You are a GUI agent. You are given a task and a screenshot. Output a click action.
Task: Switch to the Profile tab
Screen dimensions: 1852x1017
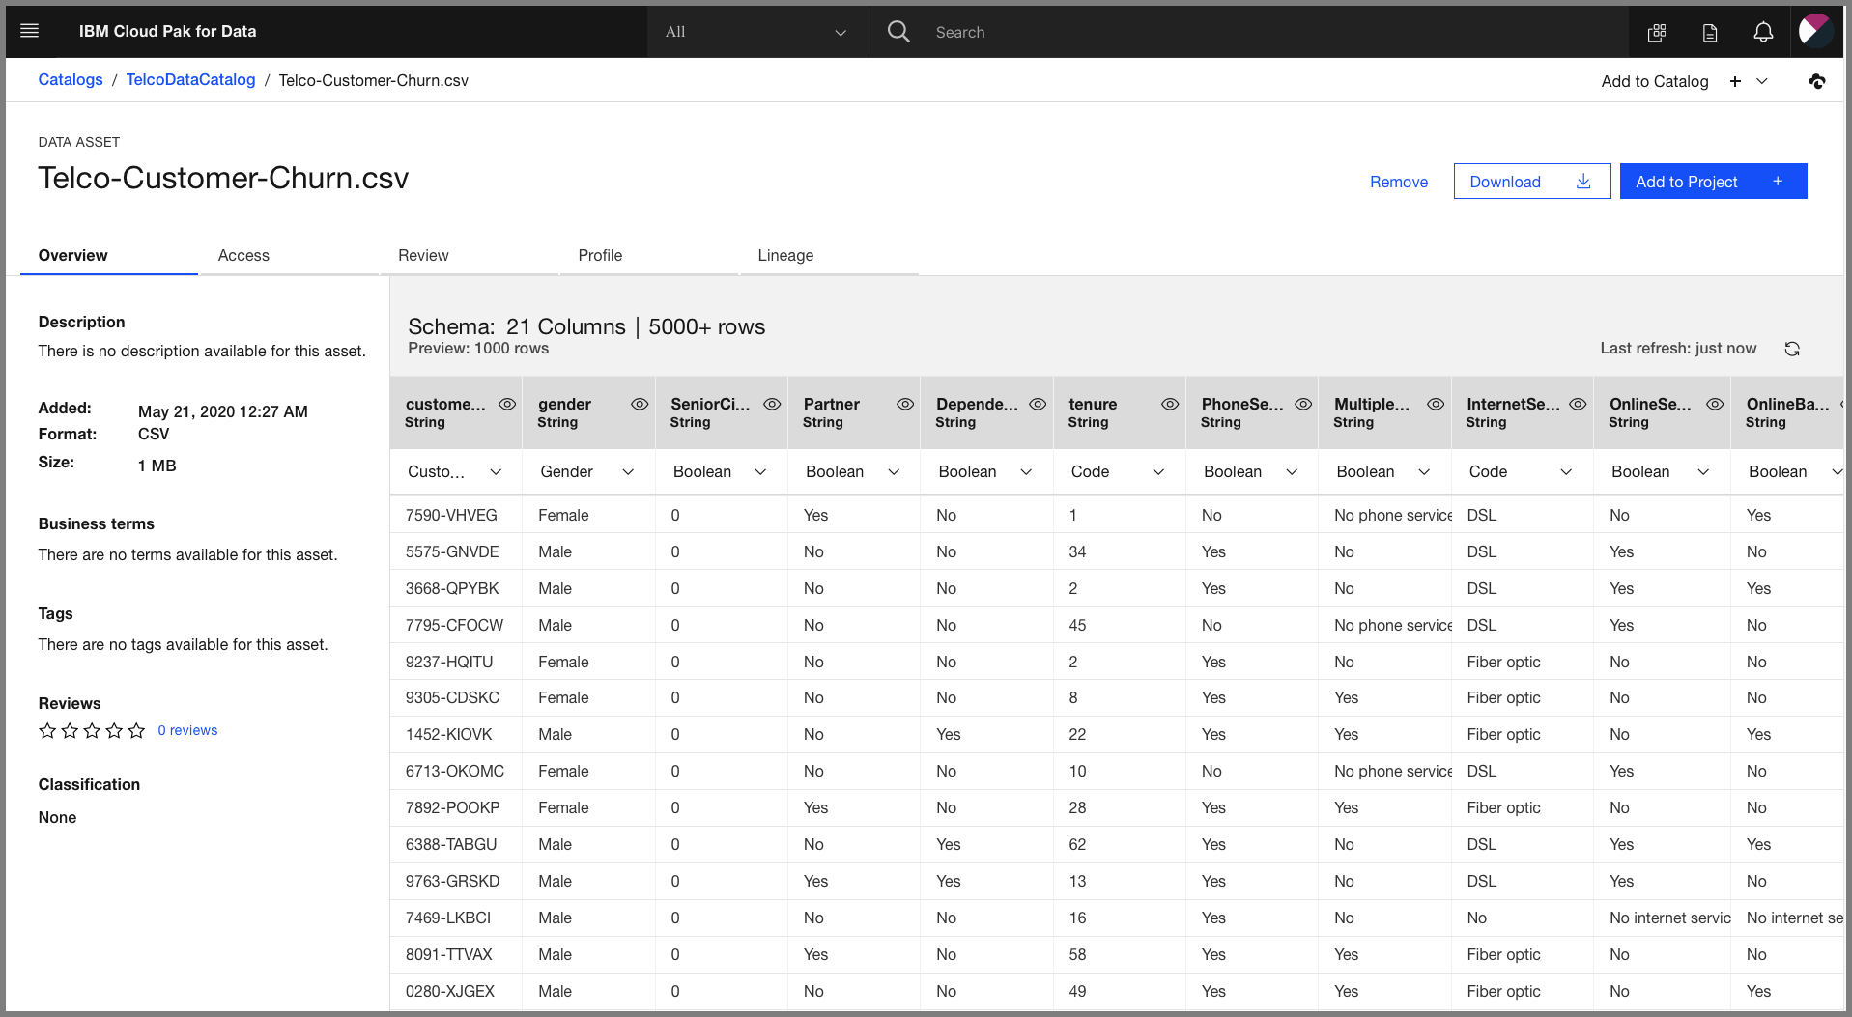600,255
